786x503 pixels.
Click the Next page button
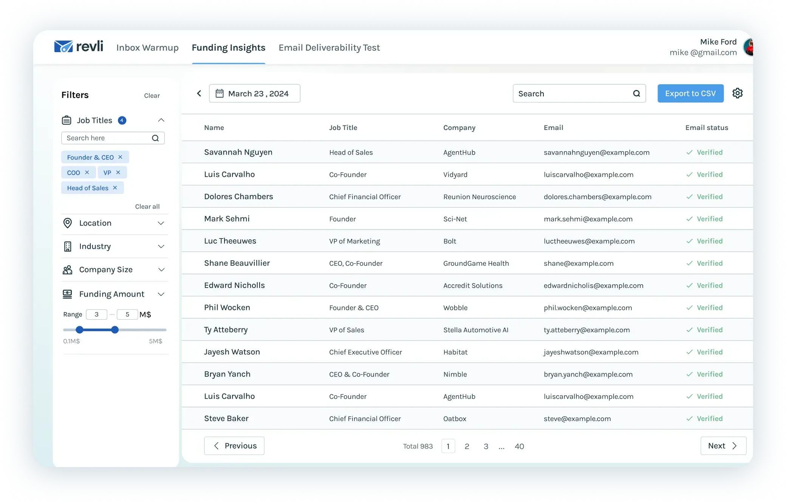pos(723,446)
